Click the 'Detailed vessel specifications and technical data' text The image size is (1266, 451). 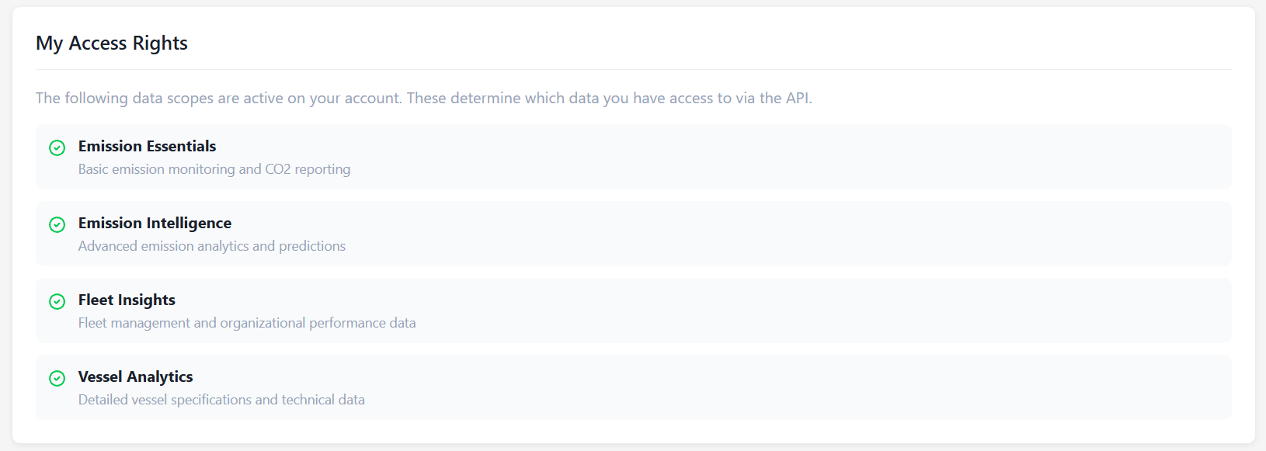coord(221,400)
